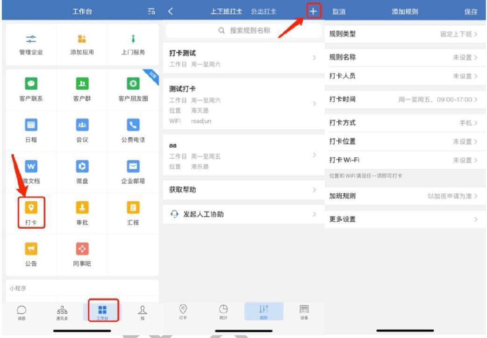Tap 保存 to save the rule
Viewport: 487px width, 338px height.
click(471, 11)
